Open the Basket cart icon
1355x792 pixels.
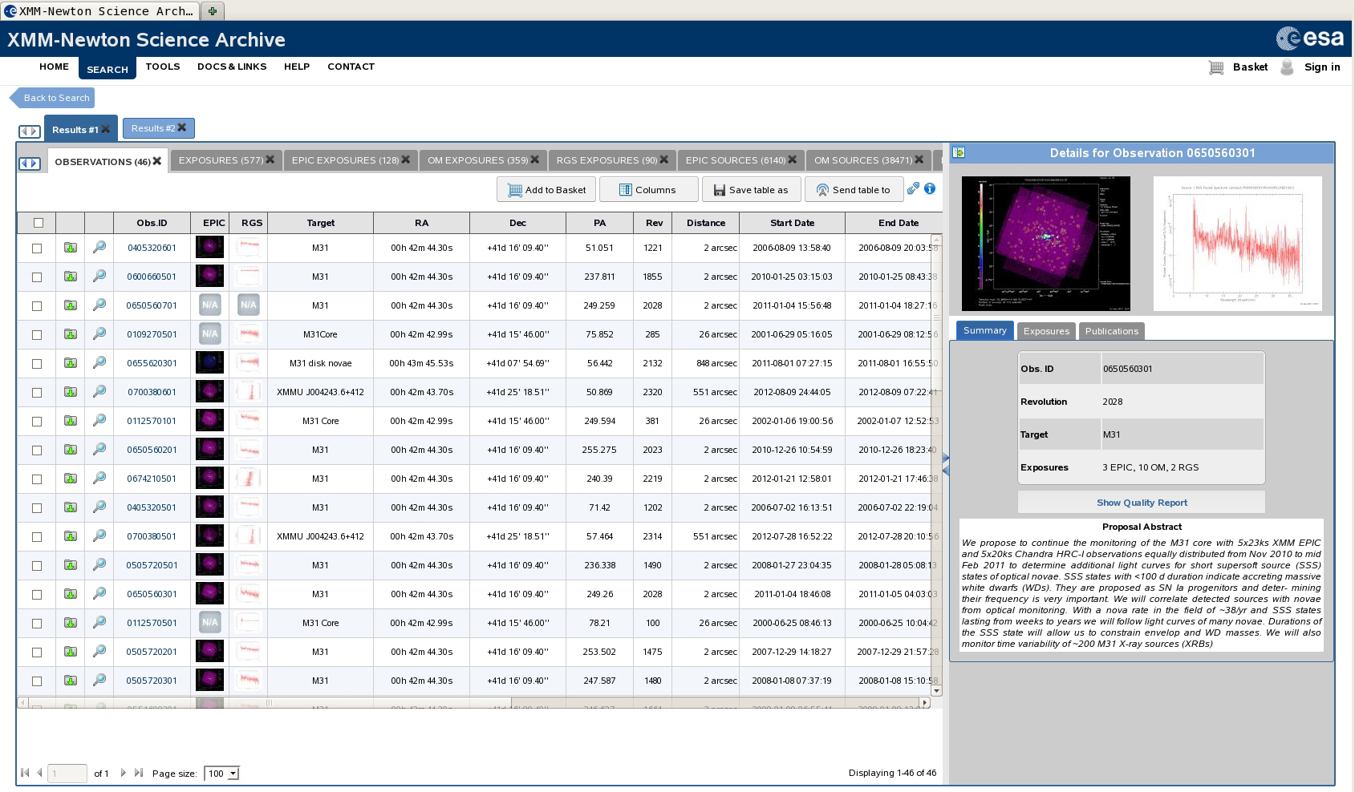click(1216, 67)
